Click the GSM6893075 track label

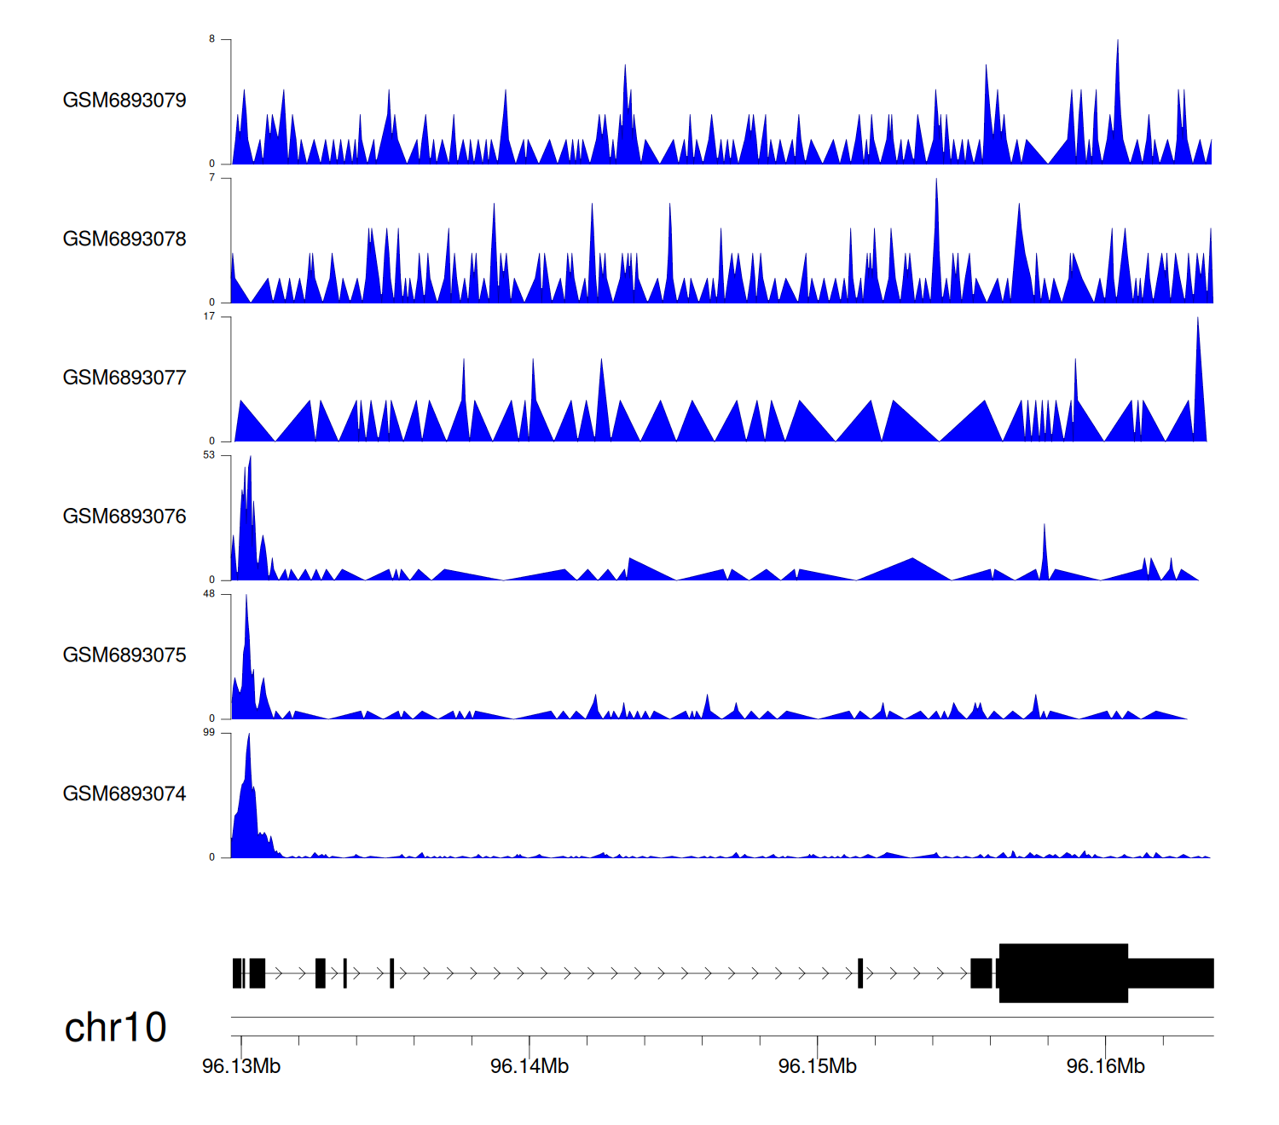coord(124,655)
